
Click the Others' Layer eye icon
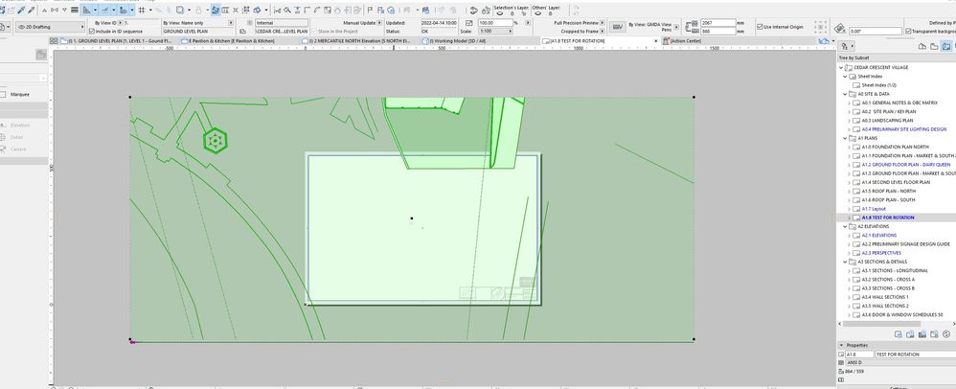coord(537,13)
